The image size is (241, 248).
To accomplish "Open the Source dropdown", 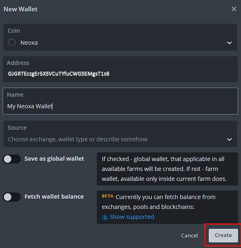I will [120, 134].
